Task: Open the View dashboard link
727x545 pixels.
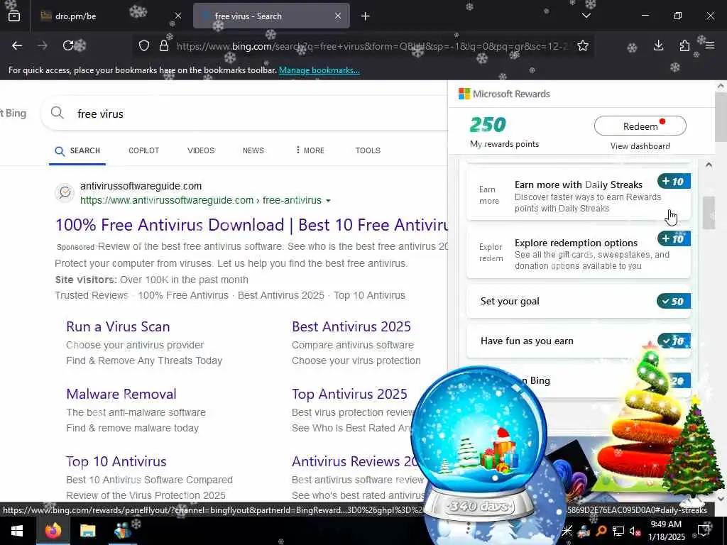Action: pos(640,146)
